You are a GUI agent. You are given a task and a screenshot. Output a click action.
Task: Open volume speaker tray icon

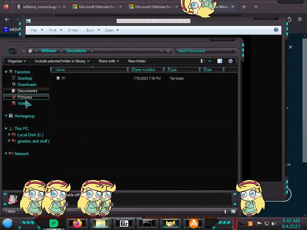point(274,223)
